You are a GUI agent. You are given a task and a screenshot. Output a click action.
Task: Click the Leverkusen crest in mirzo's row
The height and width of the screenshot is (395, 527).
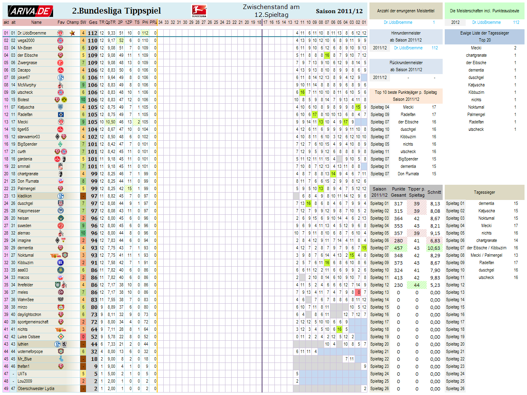60,307
